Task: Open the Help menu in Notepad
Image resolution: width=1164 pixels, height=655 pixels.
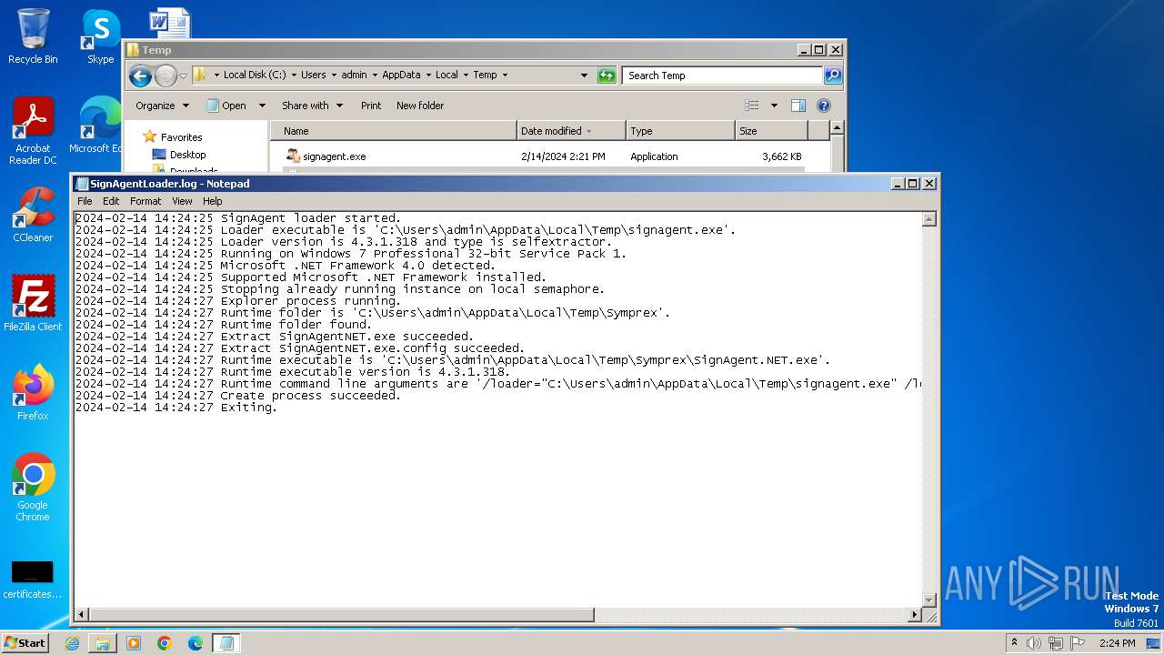Action: [212, 201]
